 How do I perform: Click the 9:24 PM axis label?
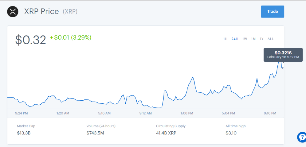pos(21,113)
